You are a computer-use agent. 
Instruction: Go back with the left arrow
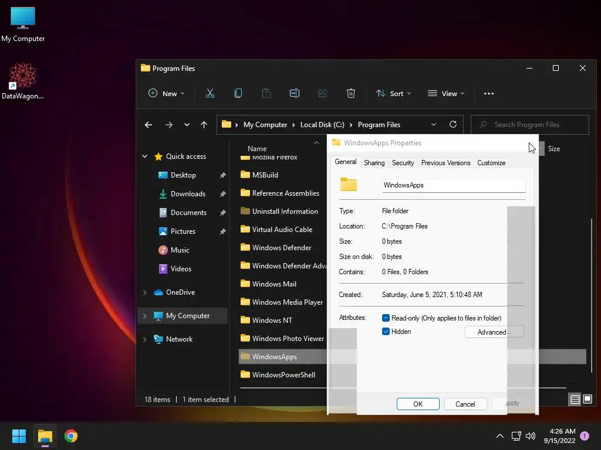tap(148, 125)
